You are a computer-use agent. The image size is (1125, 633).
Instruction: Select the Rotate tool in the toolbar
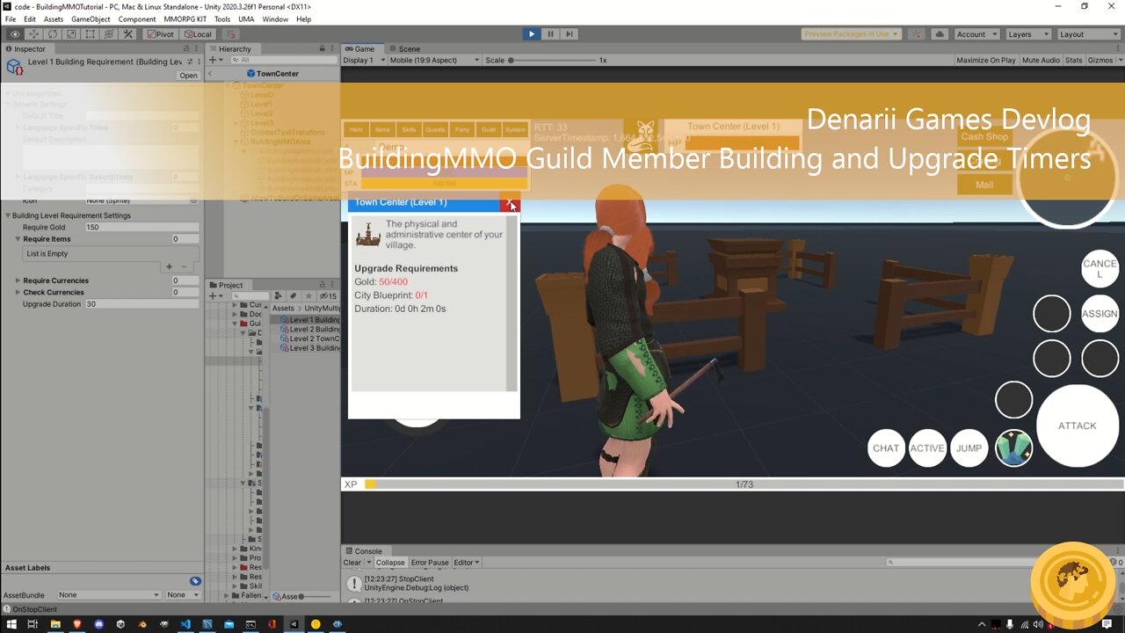(53, 34)
